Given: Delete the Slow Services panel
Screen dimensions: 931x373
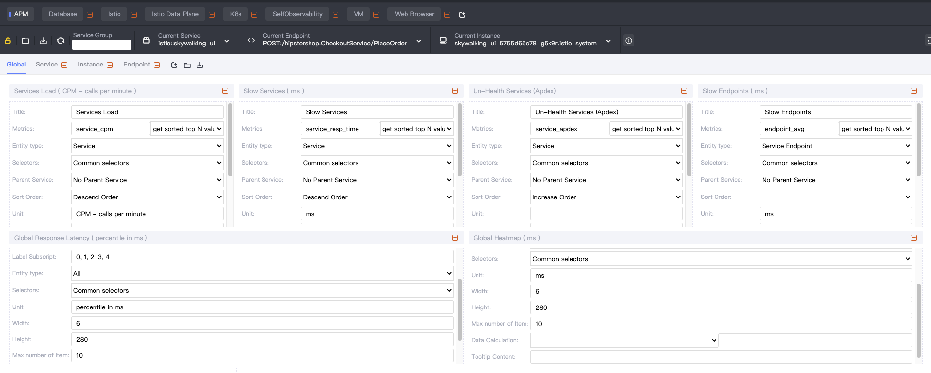Looking at the screenshot, I should click(455, 91).
